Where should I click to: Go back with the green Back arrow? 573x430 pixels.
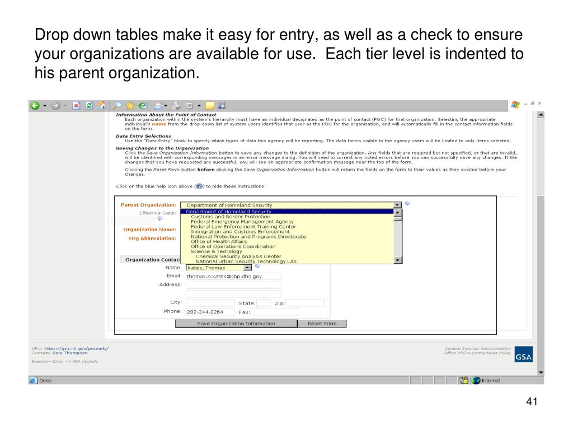(x=35, y=106)
